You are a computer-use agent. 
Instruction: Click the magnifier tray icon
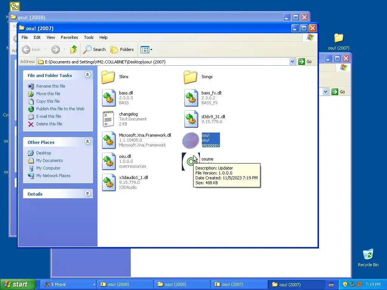coord(359,284)
